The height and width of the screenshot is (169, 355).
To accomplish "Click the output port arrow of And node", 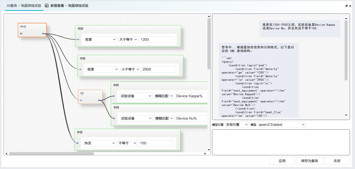I will (43, 34).
